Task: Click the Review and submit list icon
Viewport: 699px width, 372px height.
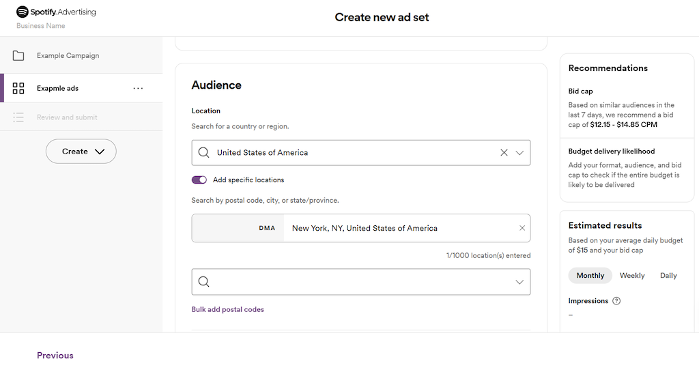Action: click(18, 117)
